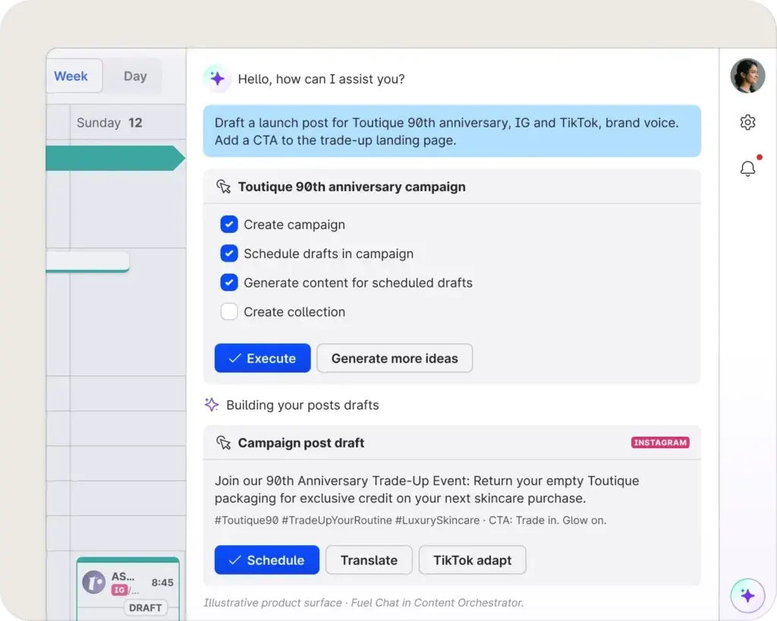This screenshot has width=777, height=621.
Task: Uncheck the Create campaign checkbox
Action: 229,224
